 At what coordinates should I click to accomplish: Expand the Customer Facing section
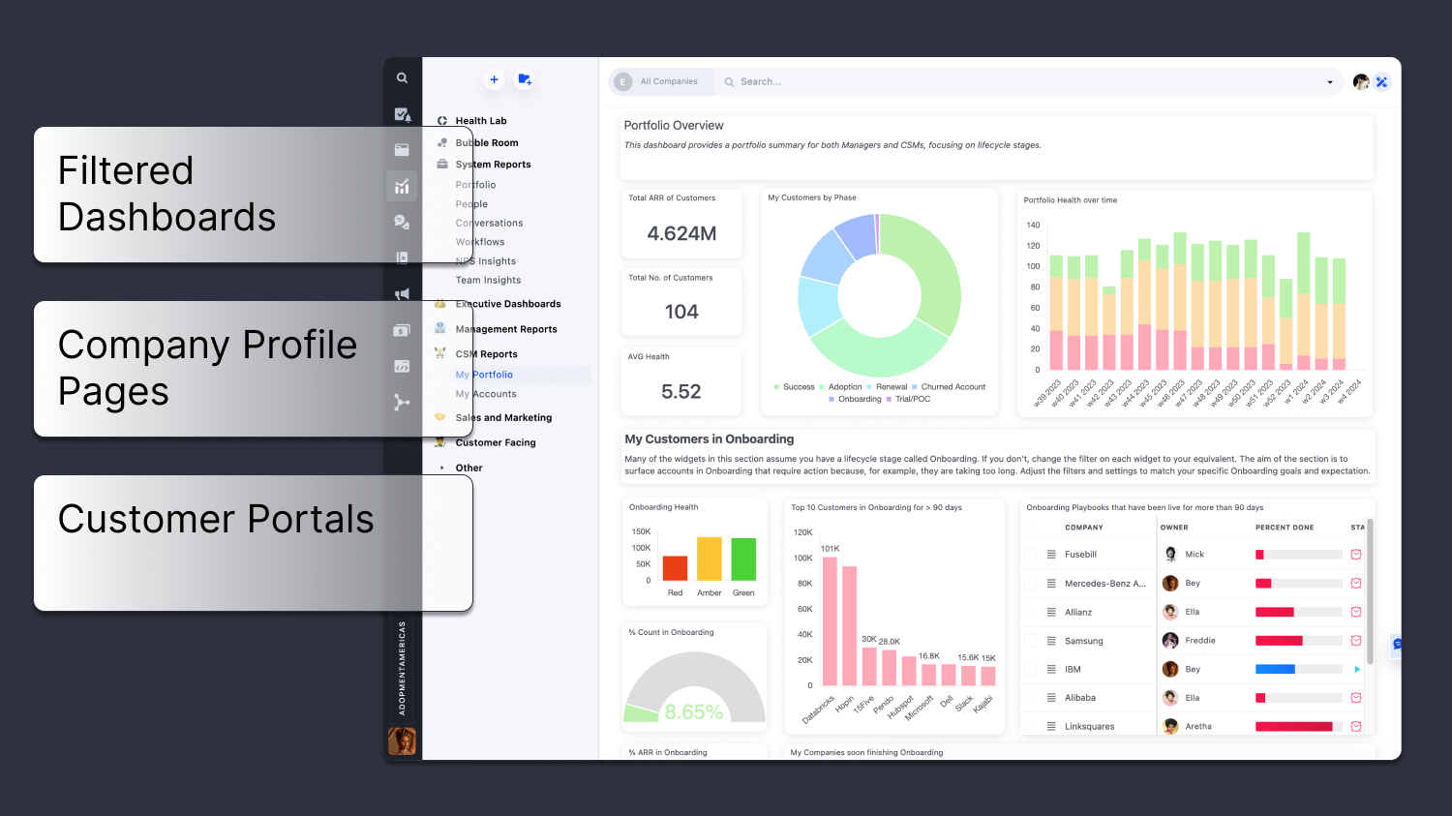click(496, 442)
